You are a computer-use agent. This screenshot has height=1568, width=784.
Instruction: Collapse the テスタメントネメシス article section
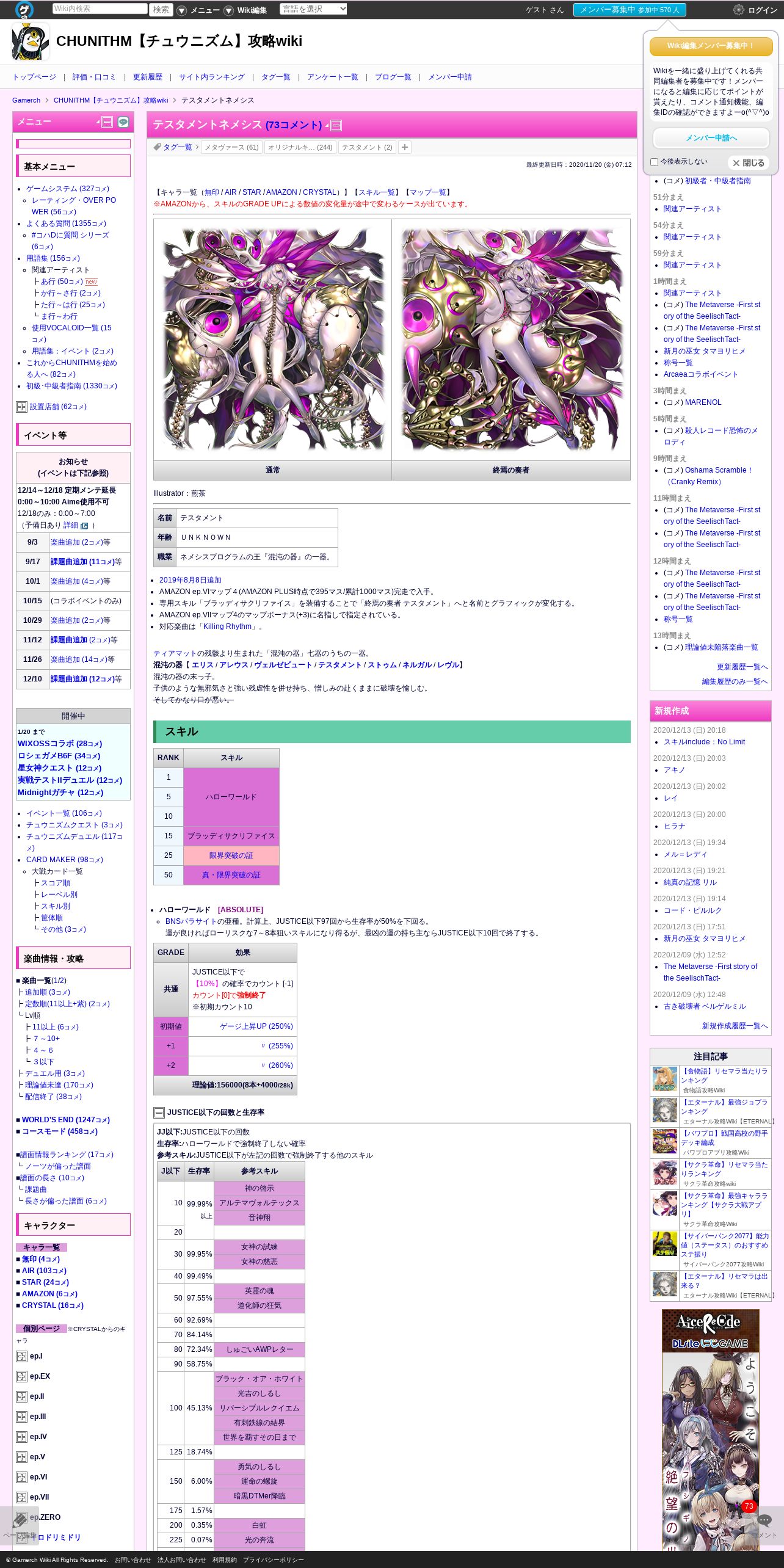(336, 126)
